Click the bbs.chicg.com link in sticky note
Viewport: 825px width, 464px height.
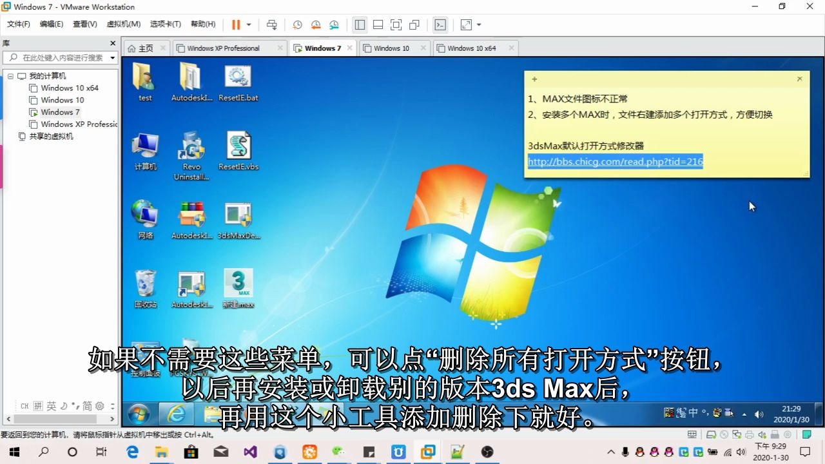[615, 162]
